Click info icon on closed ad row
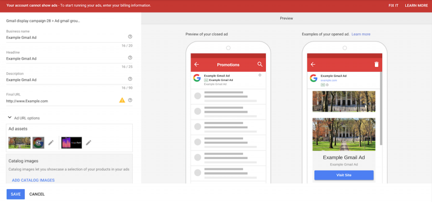432x202 pixels. (x=260, y=75)
